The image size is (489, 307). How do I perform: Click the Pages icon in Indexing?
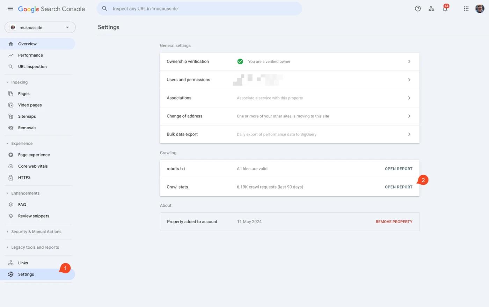[x=11, y=94]
